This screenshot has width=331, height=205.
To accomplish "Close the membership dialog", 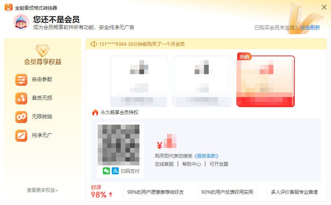I will (x=324, y=7).
